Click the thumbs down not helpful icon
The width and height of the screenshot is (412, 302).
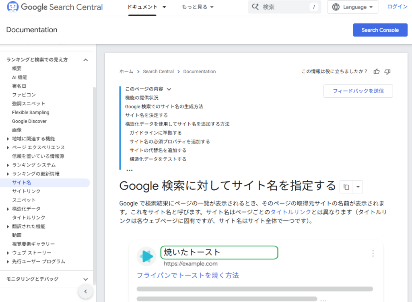point(387,72)
